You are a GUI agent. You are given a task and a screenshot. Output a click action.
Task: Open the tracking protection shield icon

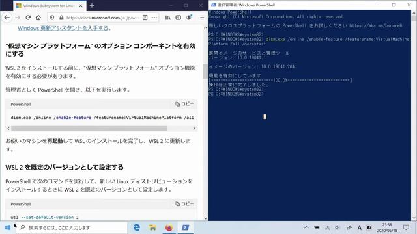[52, 18]
